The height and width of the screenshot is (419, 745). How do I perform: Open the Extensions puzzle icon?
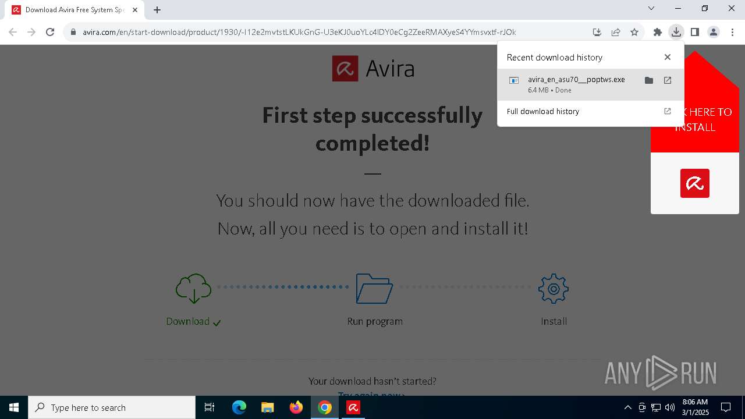(x=658, y=32)
